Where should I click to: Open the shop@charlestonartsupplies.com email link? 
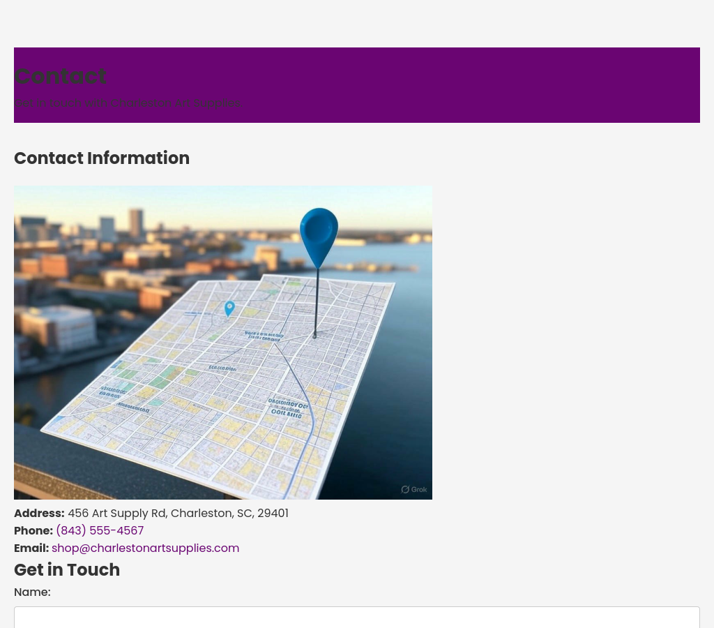click(145, 548)
